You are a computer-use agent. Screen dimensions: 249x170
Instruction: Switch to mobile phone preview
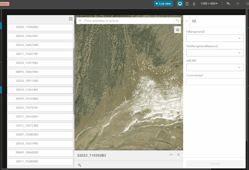(194, 4)
